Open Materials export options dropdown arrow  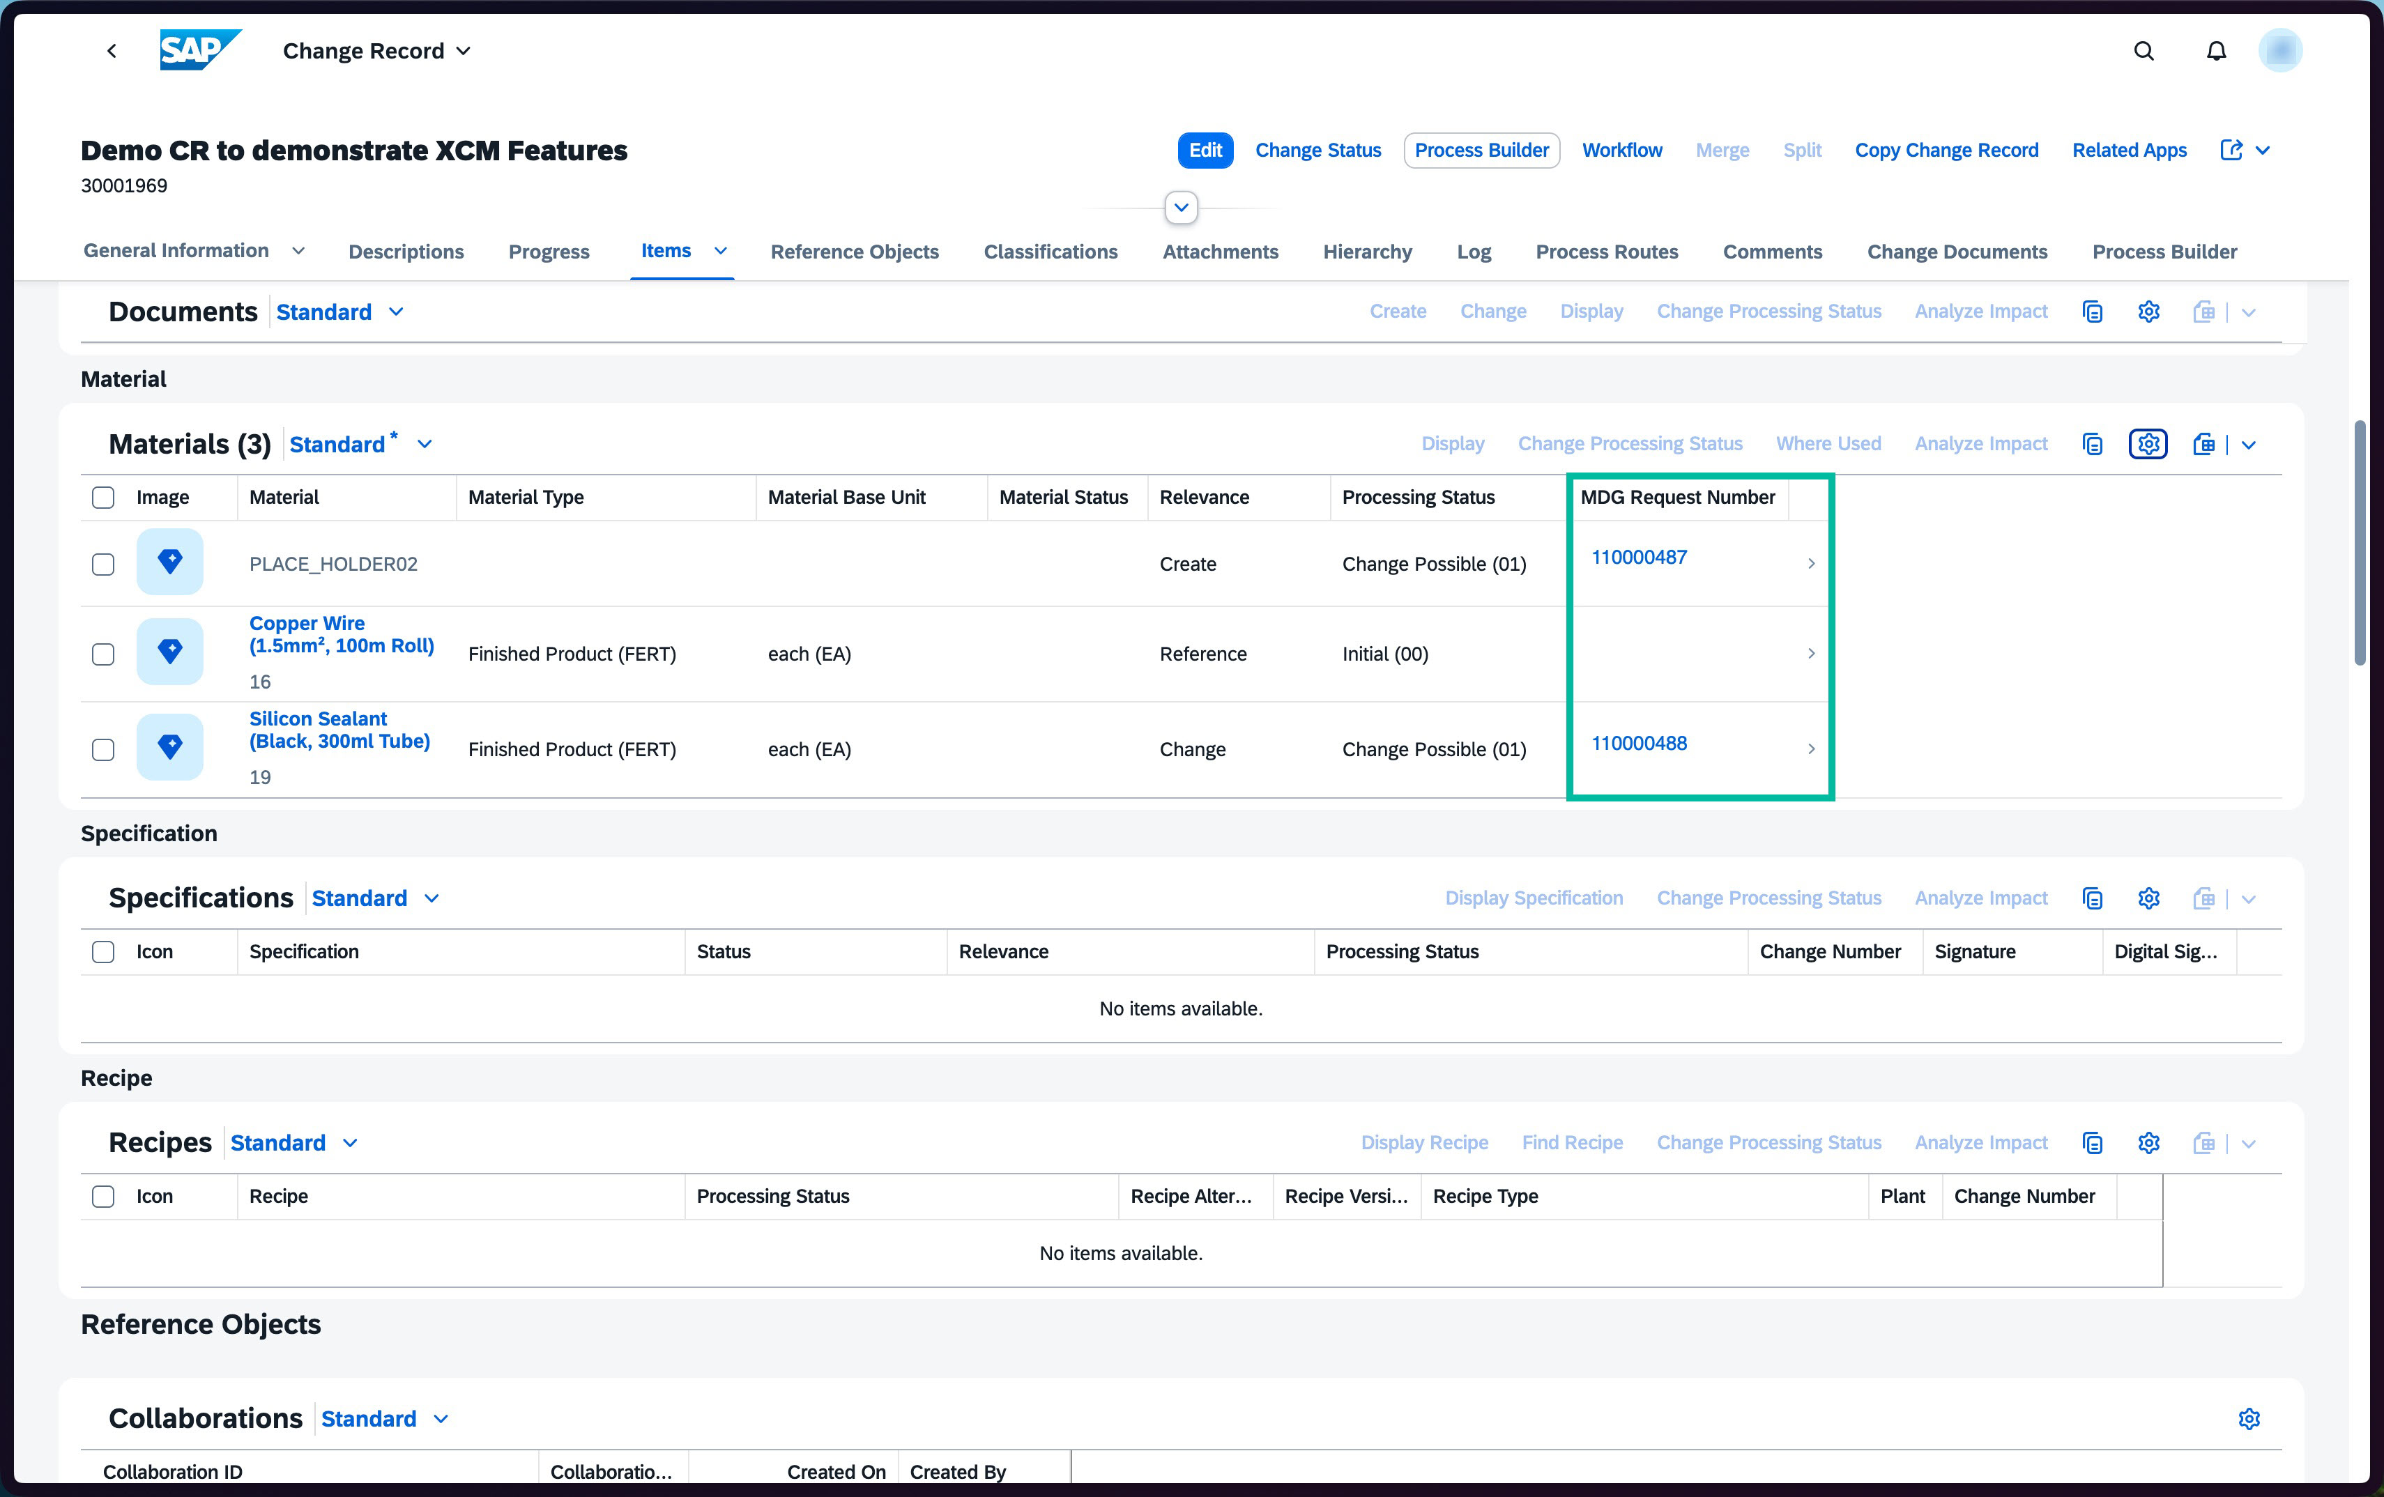click(x=2248, y=445)
